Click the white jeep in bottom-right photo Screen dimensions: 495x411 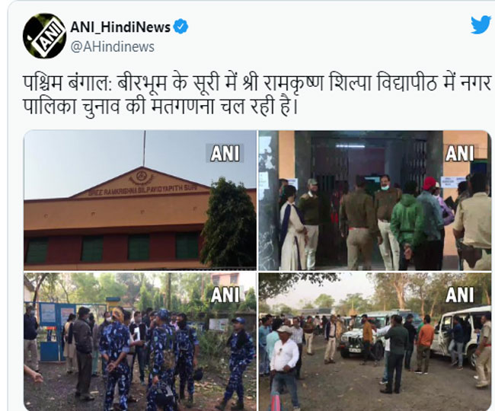point(367,335)
